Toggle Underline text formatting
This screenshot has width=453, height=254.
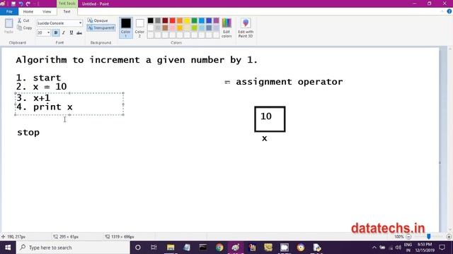(71, 33)
